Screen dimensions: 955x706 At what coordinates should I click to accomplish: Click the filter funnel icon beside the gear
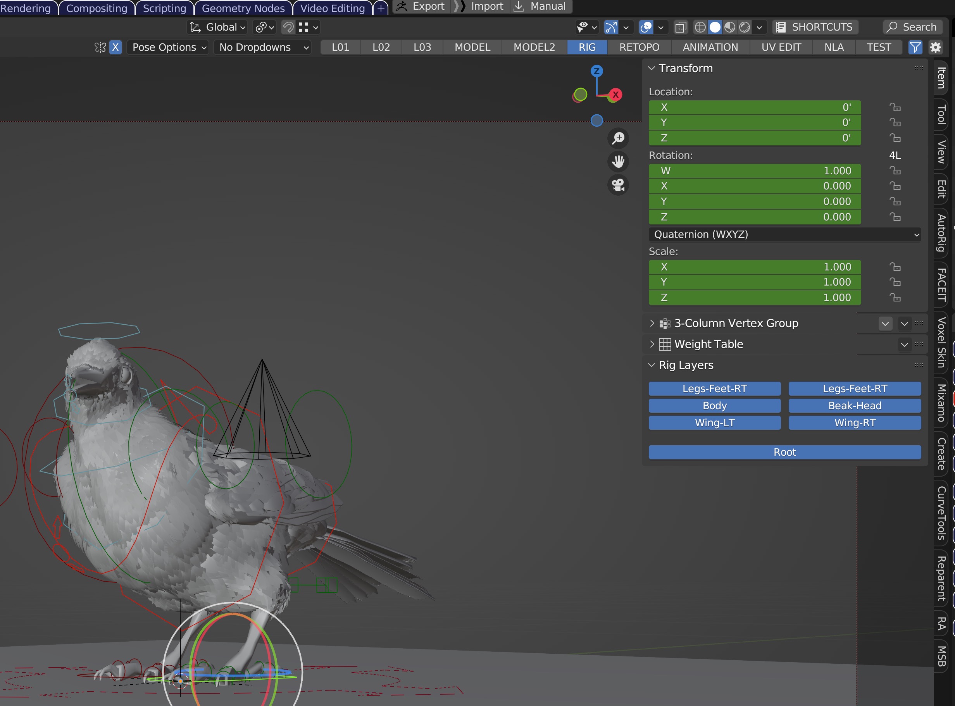pyautogui.click(x=915, y=47)
